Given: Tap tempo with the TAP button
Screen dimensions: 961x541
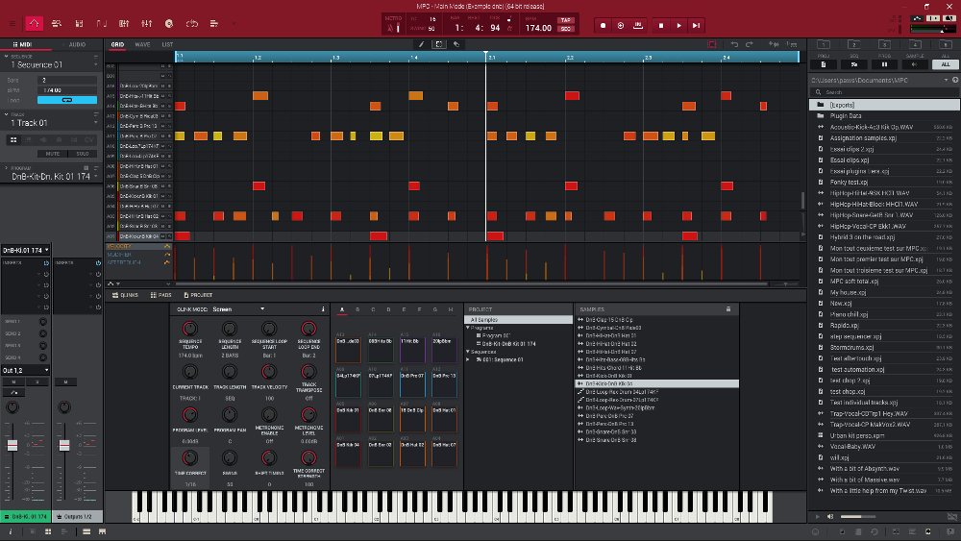Looking at the screenshot, I should tap(565, 20).
